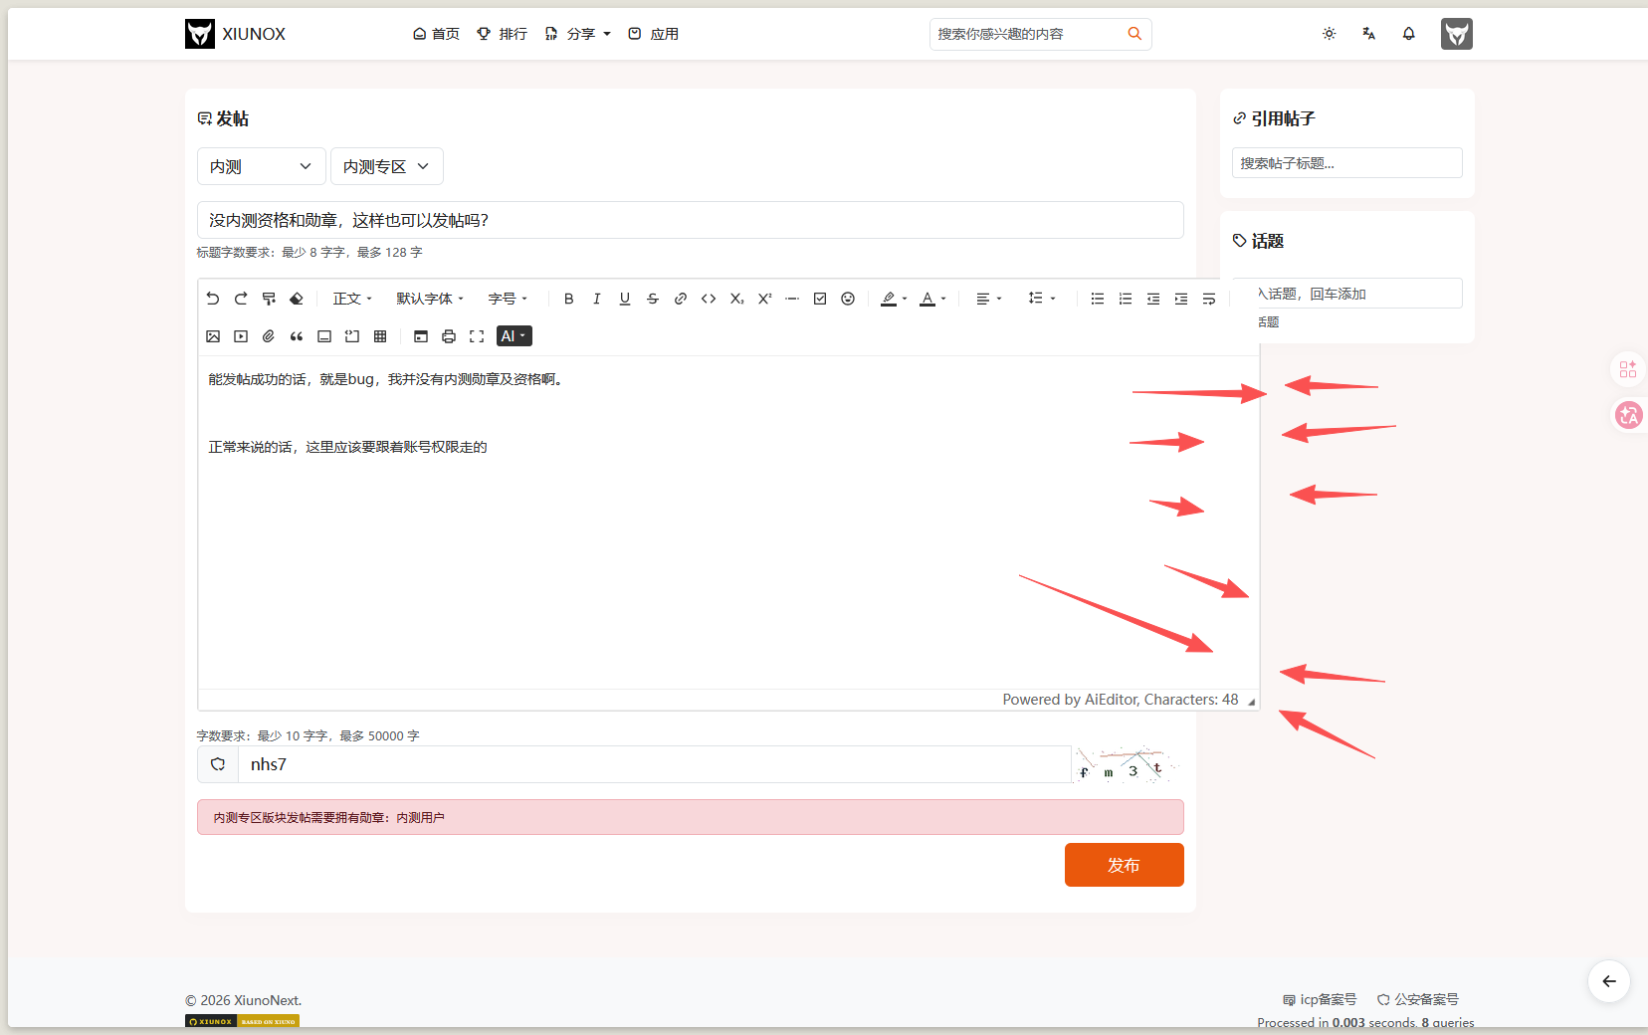Image resolution: width=1648 pixels, height=1035 pixels.
Task: Toggle inline code formatting
Action: tap(709, 299)
